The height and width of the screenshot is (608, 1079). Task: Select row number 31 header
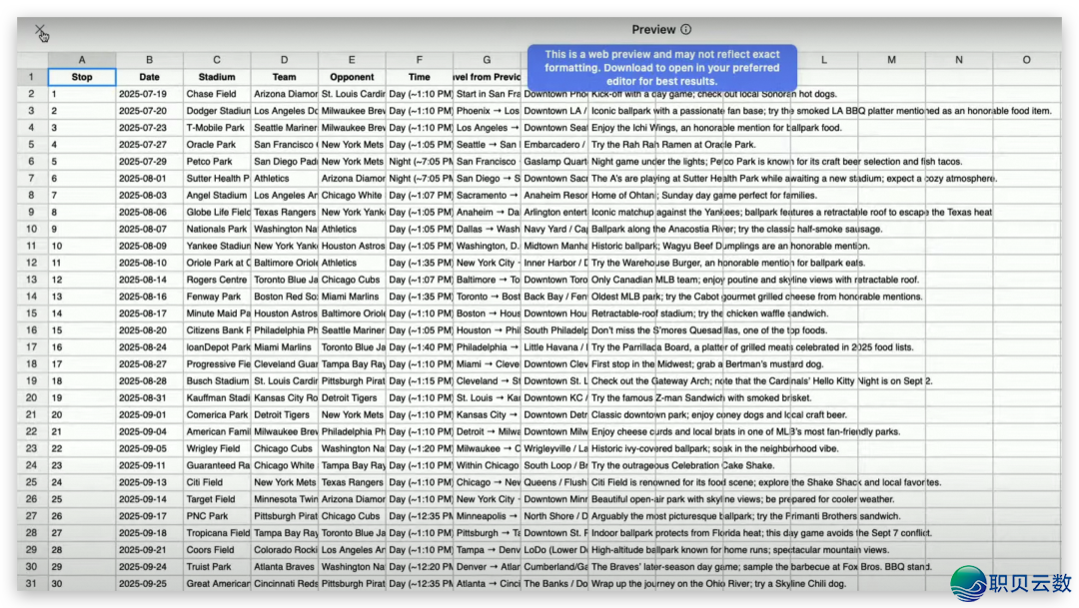[32, 583]
